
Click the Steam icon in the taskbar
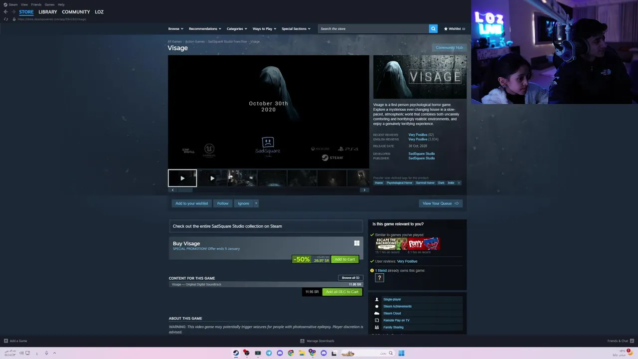tap(236, 353)
